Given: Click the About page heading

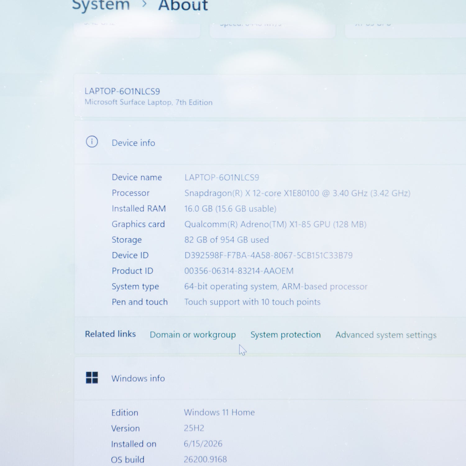Looking at the screenshot, I should tap(183, 5).
